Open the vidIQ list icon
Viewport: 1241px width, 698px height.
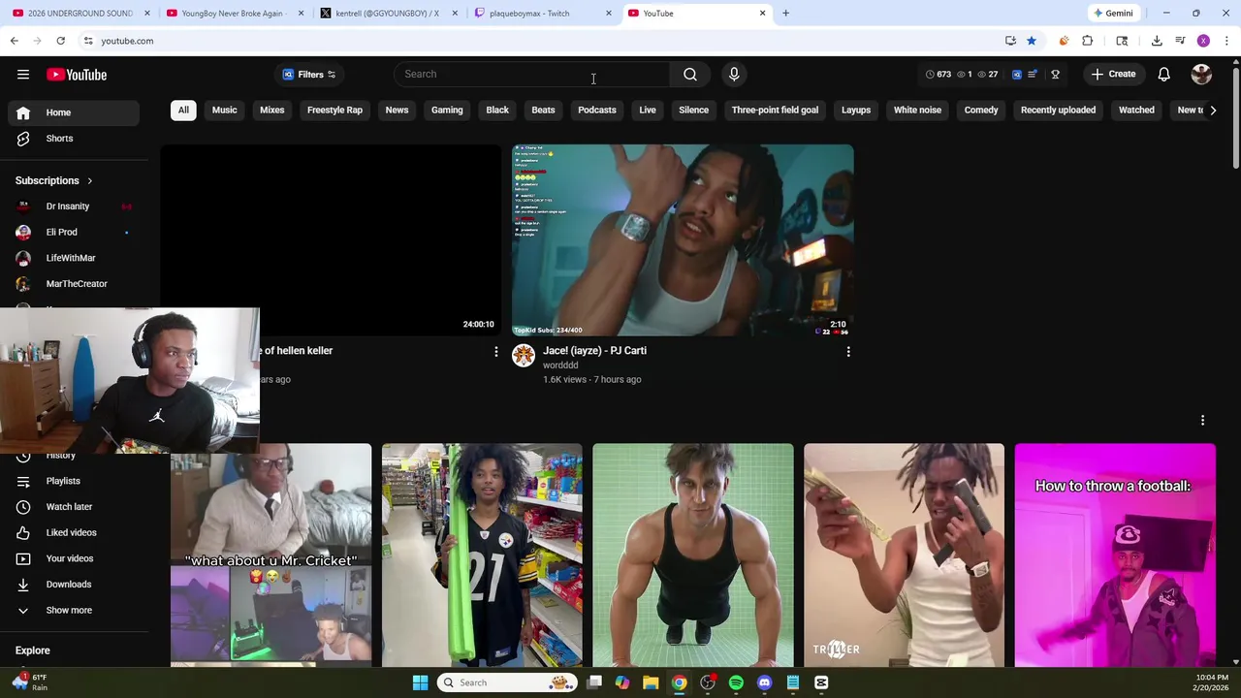pyautogui.click(x=1033, y=75)
